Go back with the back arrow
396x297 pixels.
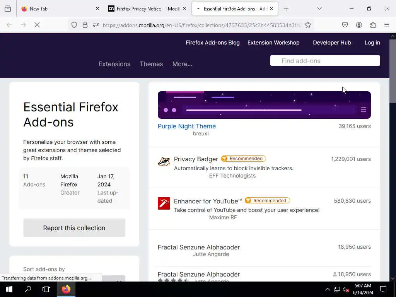coord(9,25)
